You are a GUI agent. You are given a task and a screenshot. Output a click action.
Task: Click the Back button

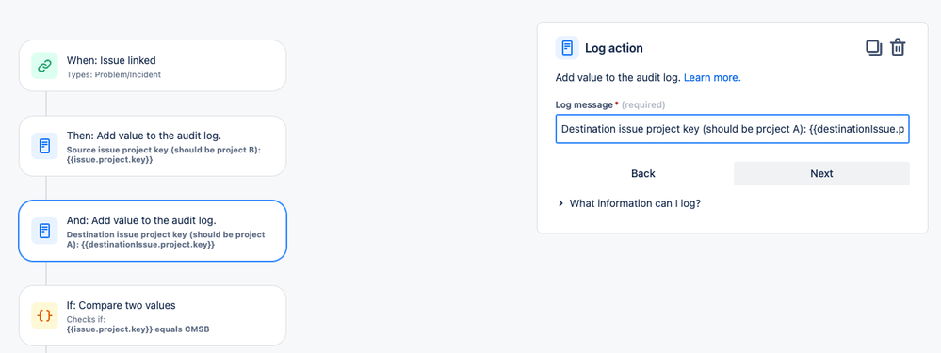(x=642, y=174)
